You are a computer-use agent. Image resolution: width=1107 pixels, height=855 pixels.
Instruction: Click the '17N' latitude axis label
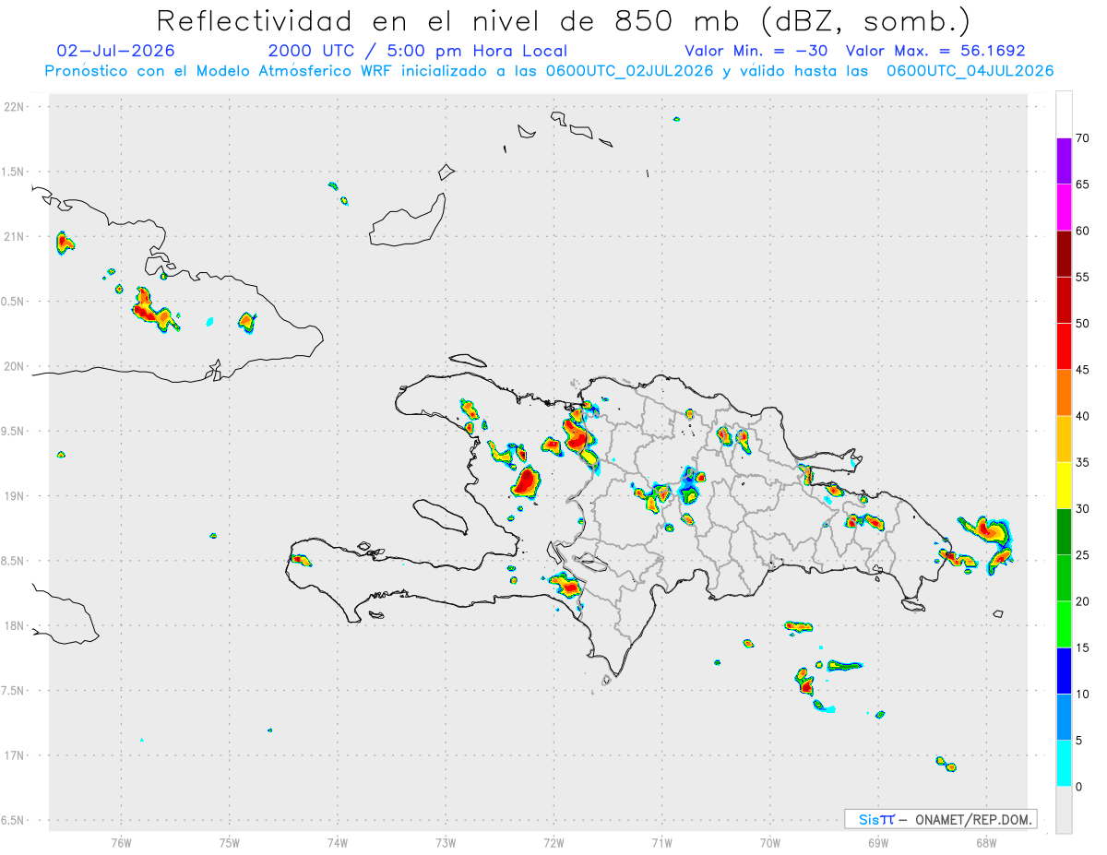[16, 755]
